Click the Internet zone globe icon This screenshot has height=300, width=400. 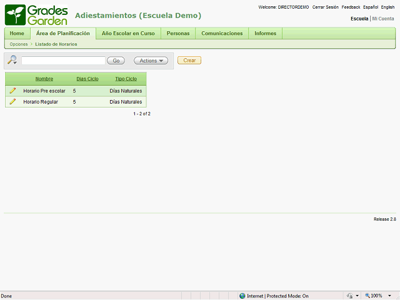point(242,296)
